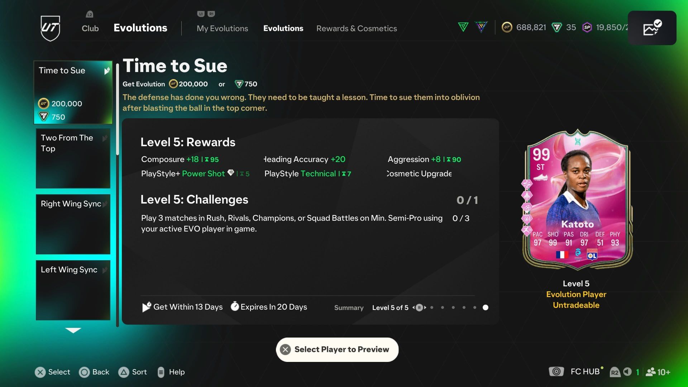Screen dimensions: 688x387
Task: Click Select Player to Preview button
Action: click(337, 349)
